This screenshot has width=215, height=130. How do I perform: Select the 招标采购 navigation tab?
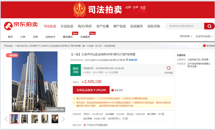(154, 26)
